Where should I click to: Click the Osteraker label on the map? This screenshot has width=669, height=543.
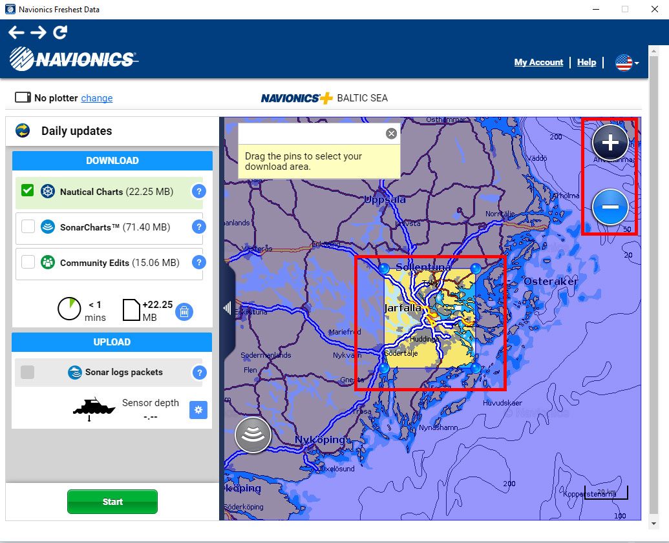551,282
